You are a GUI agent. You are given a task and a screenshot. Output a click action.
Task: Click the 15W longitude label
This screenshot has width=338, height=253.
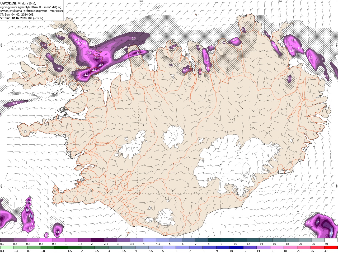click(280, 1)
